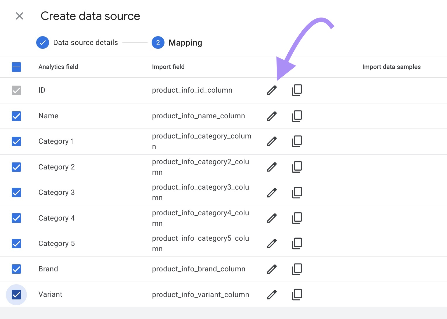
Task: Edit the Category 5 field mapping
Action: click(271, 243)
